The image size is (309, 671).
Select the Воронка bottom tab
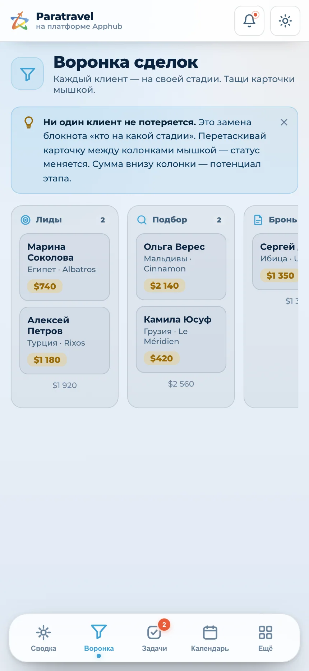coord(99,639)
